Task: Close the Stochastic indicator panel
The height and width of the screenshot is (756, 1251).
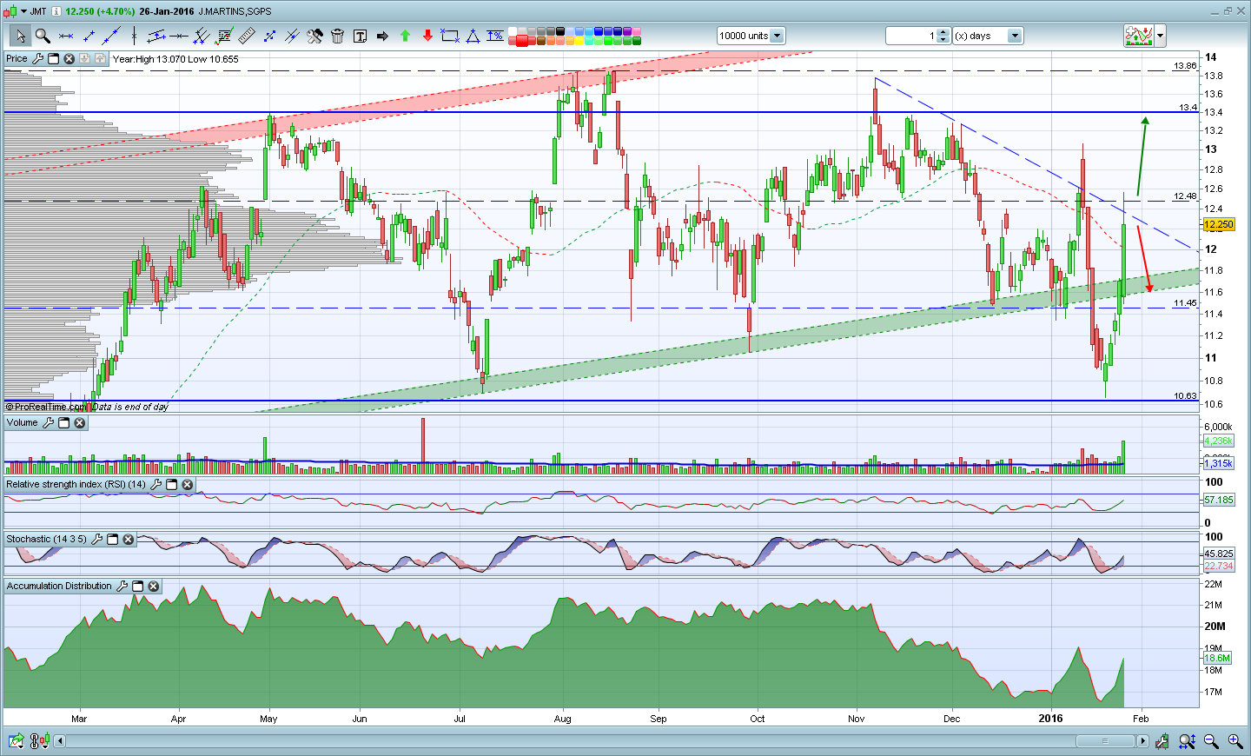Action: pyautogui.click(x=128, y=539)
